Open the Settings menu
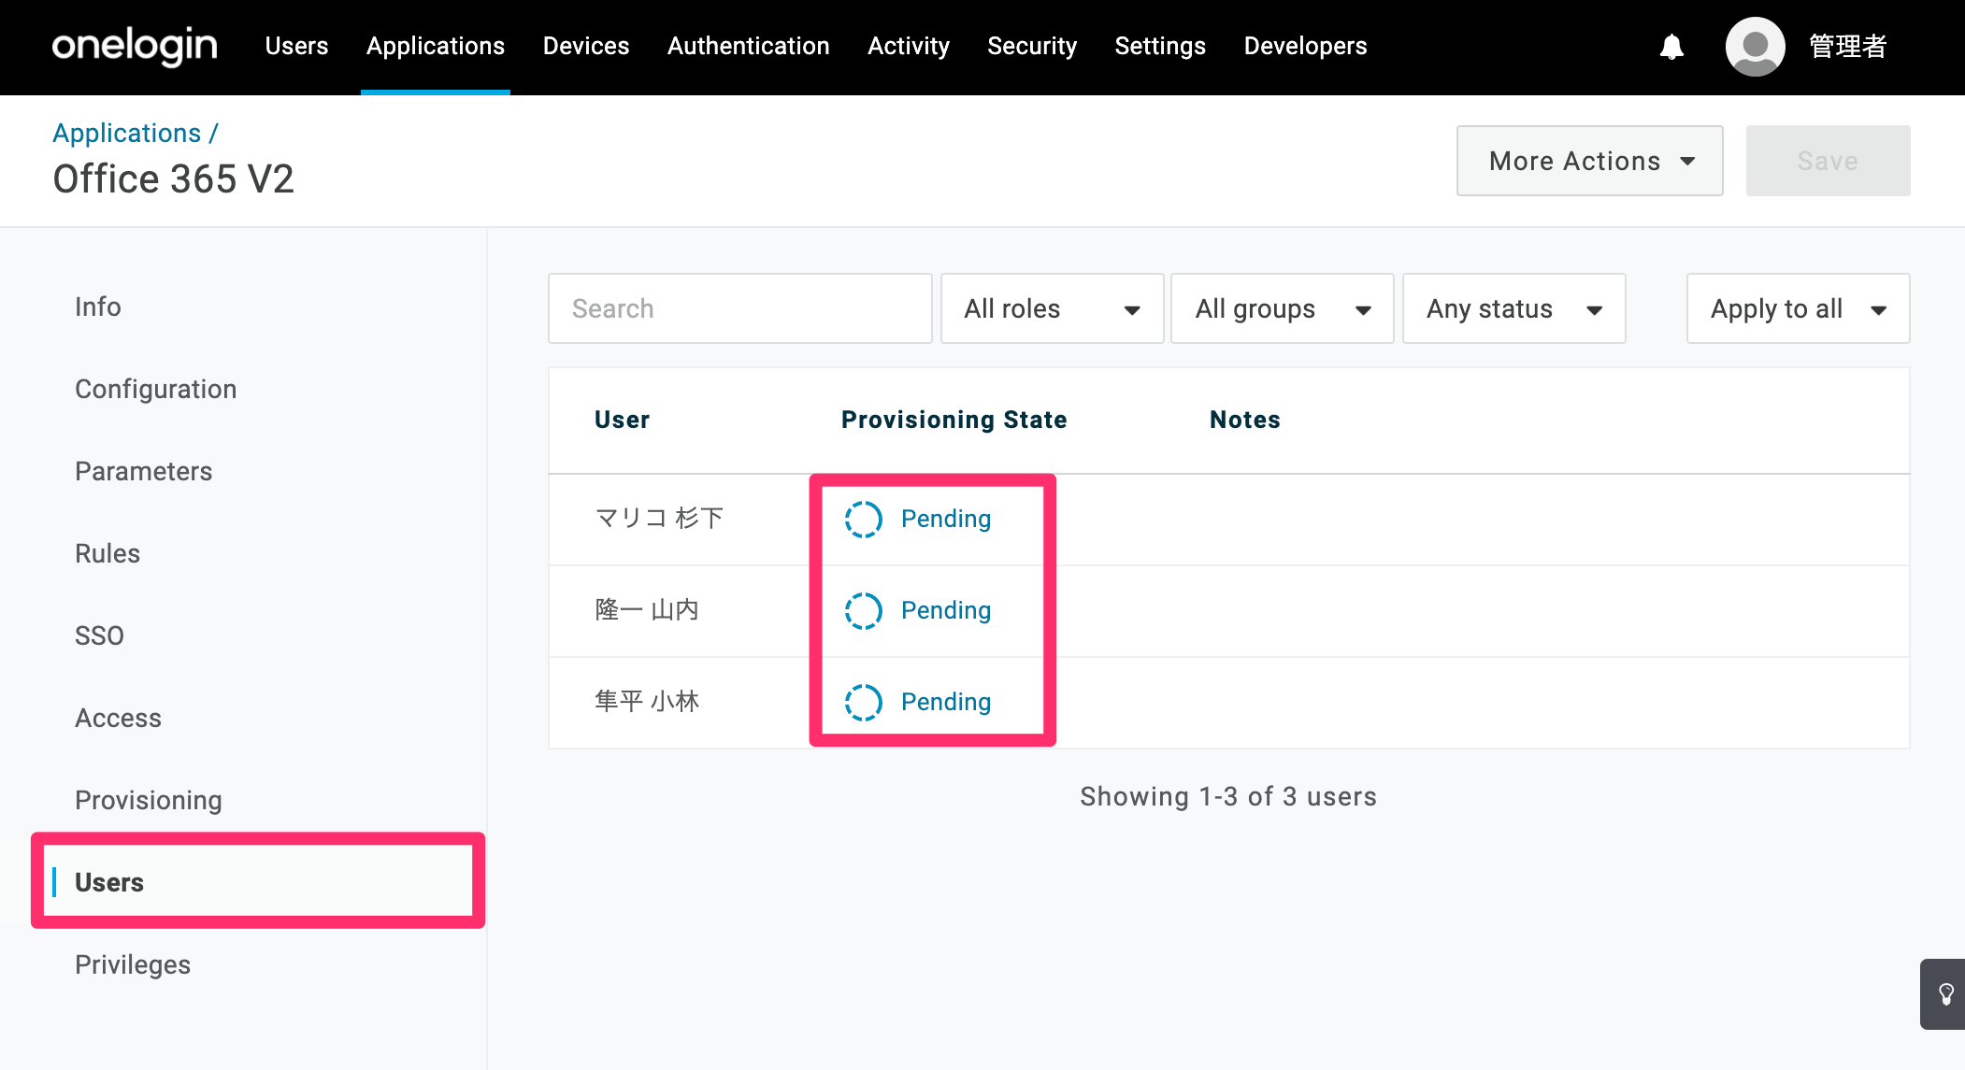Viewport: 1965px width, 1070px height. [x=1160, y=46]
